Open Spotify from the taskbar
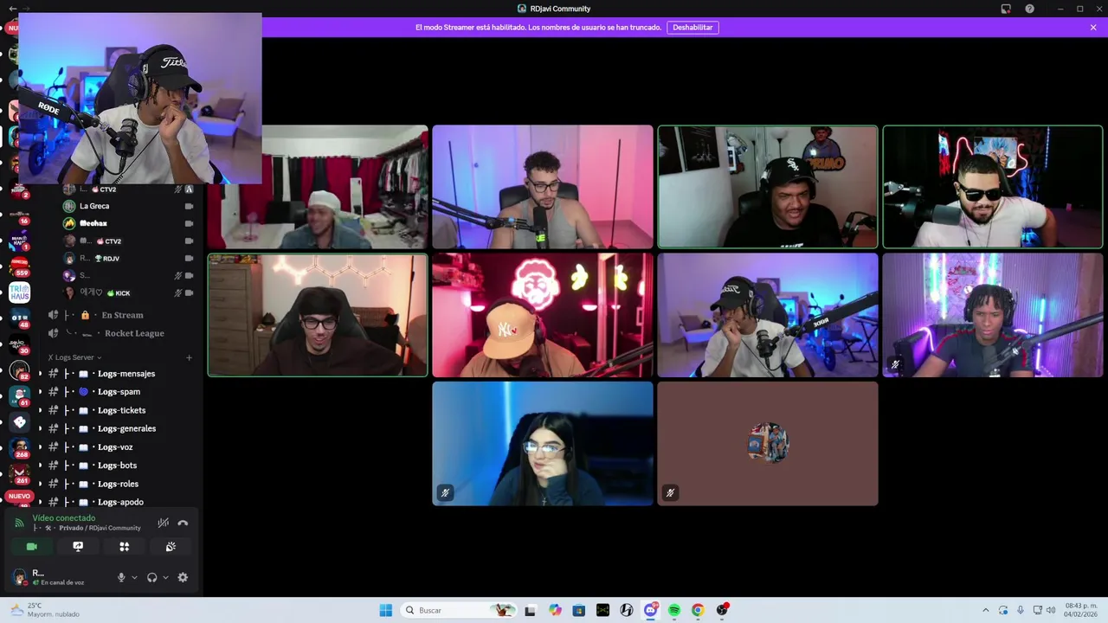Image resolution: width=1108 pixels, height=623 pixels. click(x=674, y=610)
